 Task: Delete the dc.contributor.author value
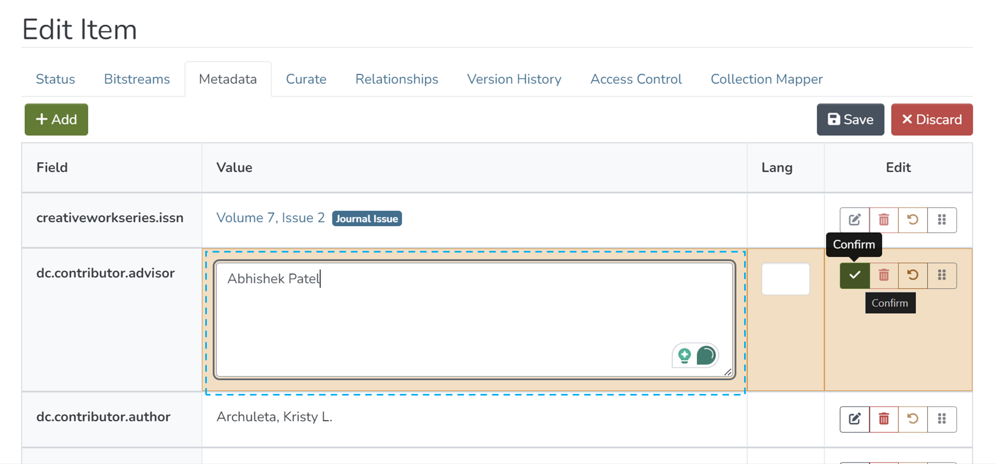click(884, 419)
